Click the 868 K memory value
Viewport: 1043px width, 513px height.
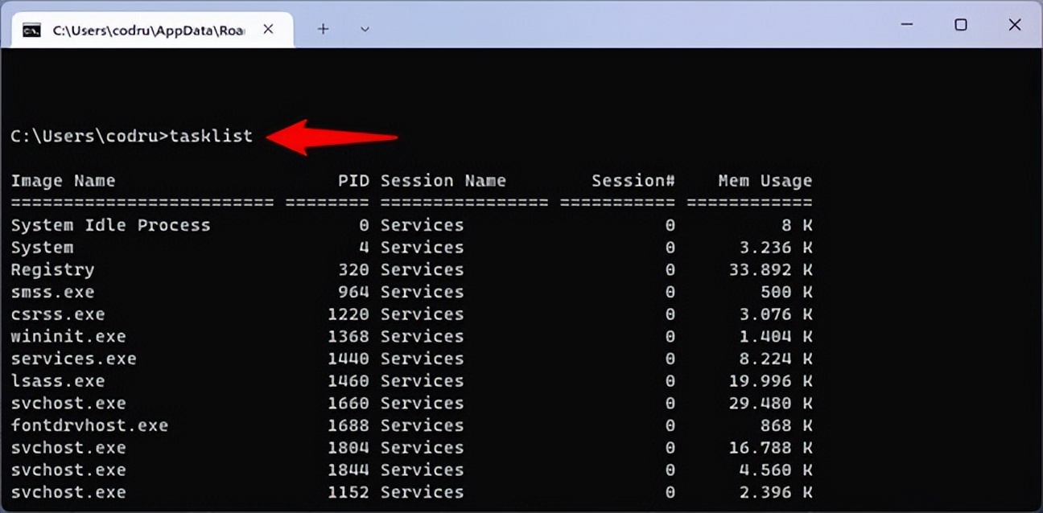[785, 425]
